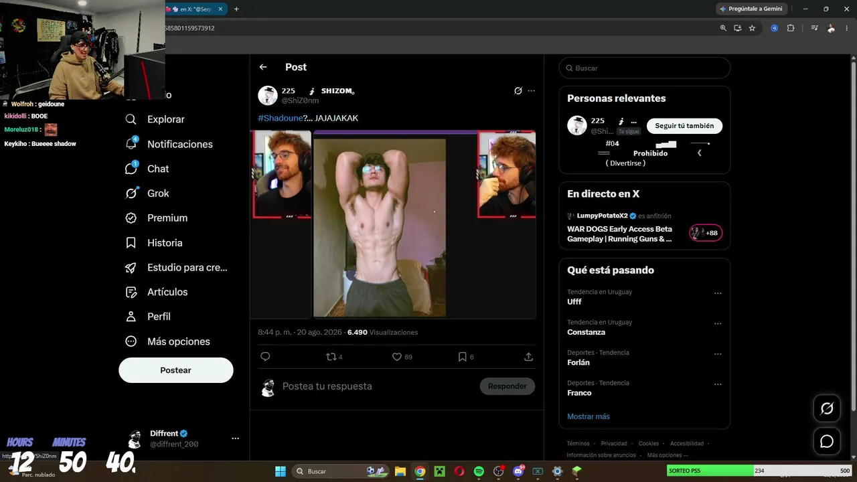Open File Explorer from the taskbar
857x482 pixels.
(x=400, y=471)
